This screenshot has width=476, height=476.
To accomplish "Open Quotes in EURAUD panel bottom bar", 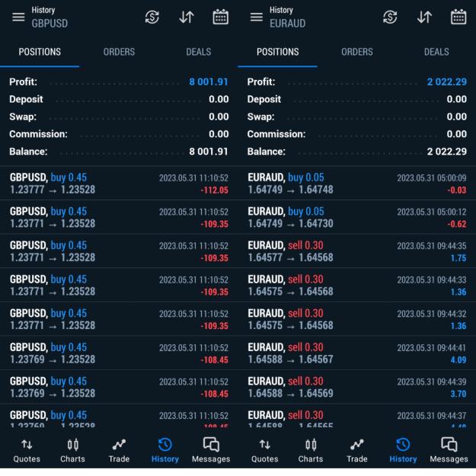I will click(x=265, y=451).
